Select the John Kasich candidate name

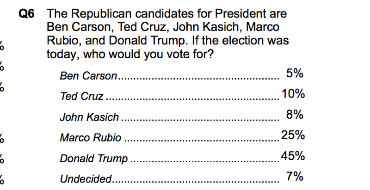pyautogui.click(x=89, y=117)
